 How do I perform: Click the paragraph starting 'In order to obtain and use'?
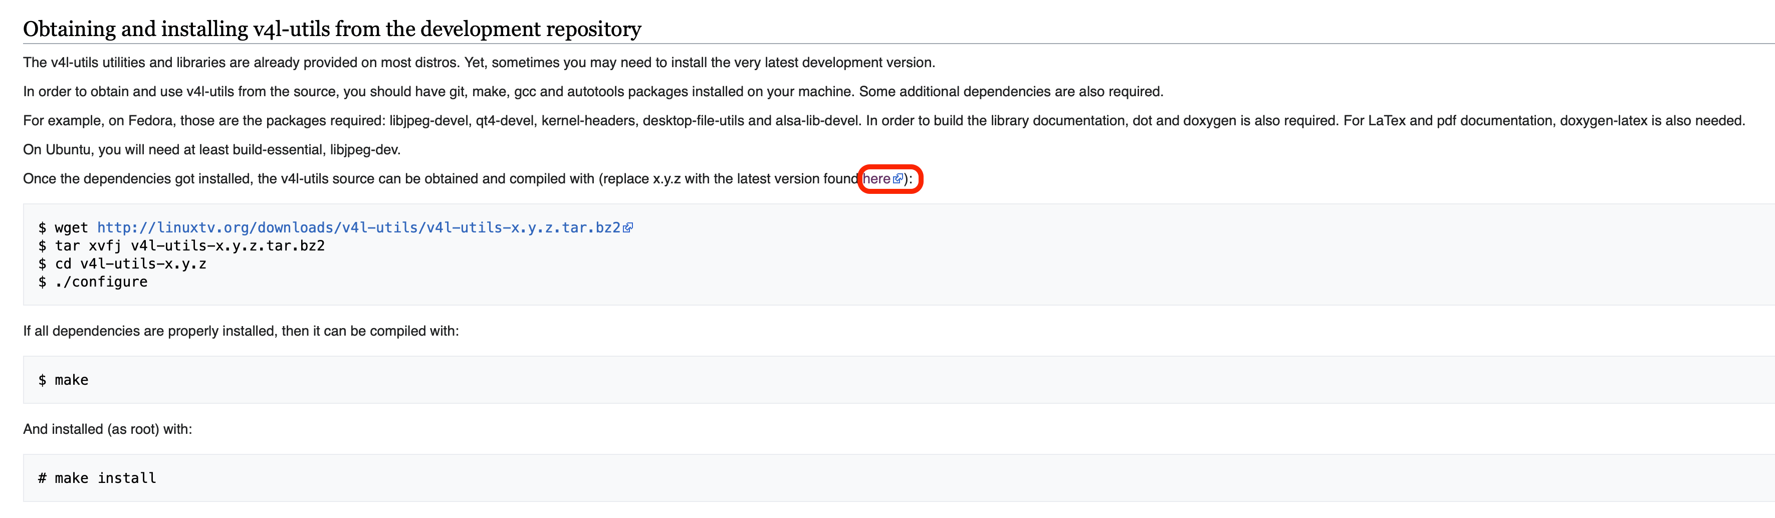coord(593,92)
